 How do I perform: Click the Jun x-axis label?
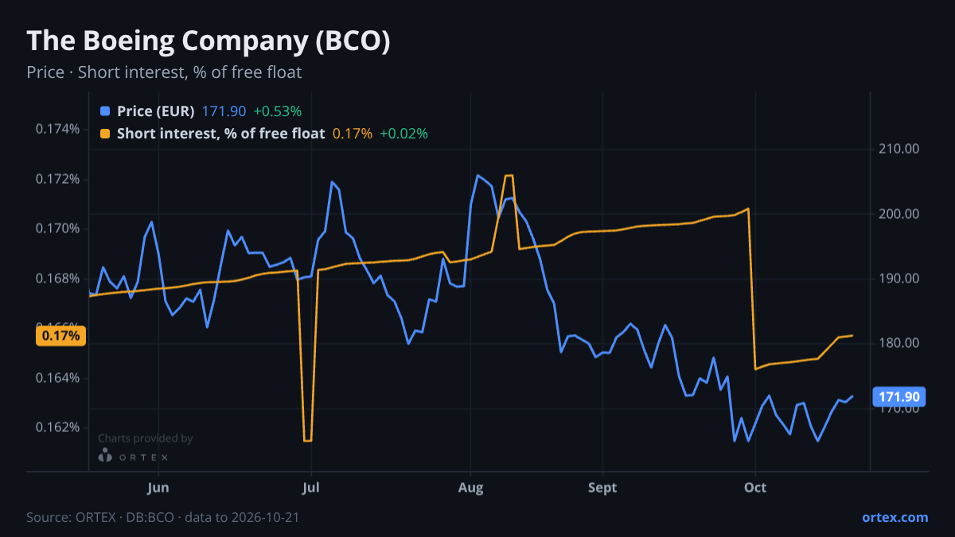point(158,488)
